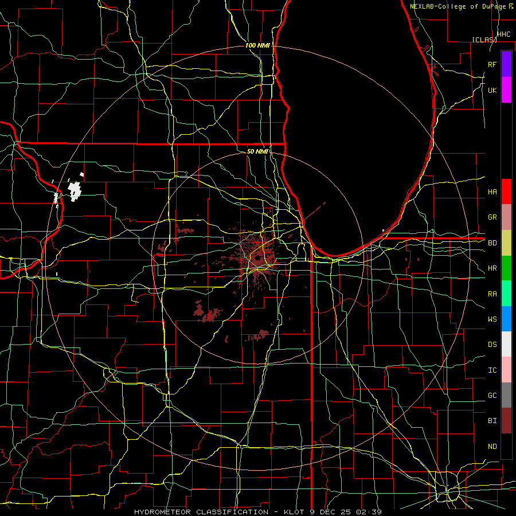Click the [CLAS] units label
The width and height of the screenshot is (516, 516).
click(484, 40)
